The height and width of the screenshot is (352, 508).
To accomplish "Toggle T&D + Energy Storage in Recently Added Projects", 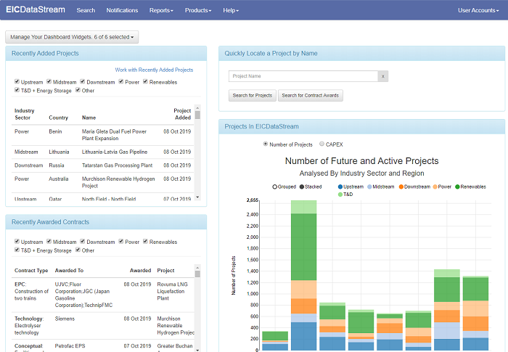I will [17, 90].
